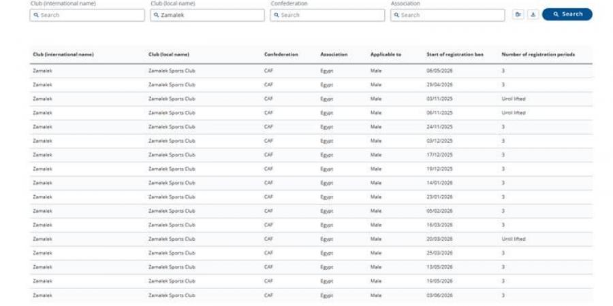The image size is (613, 306).
Task: Select the date cell 16/03/2026
Action: point(439,225)
